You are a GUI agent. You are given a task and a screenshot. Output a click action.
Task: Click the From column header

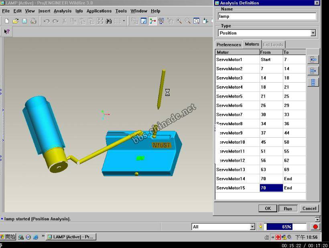click(x=271, y=52)
